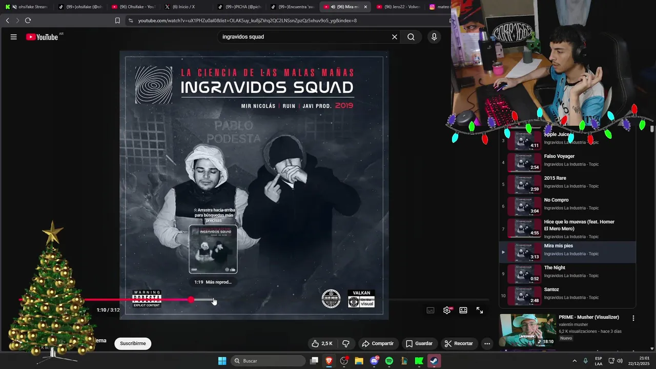Open the taskbar volume control
This screenshot has width=656, height=369.
coord(620,361)
